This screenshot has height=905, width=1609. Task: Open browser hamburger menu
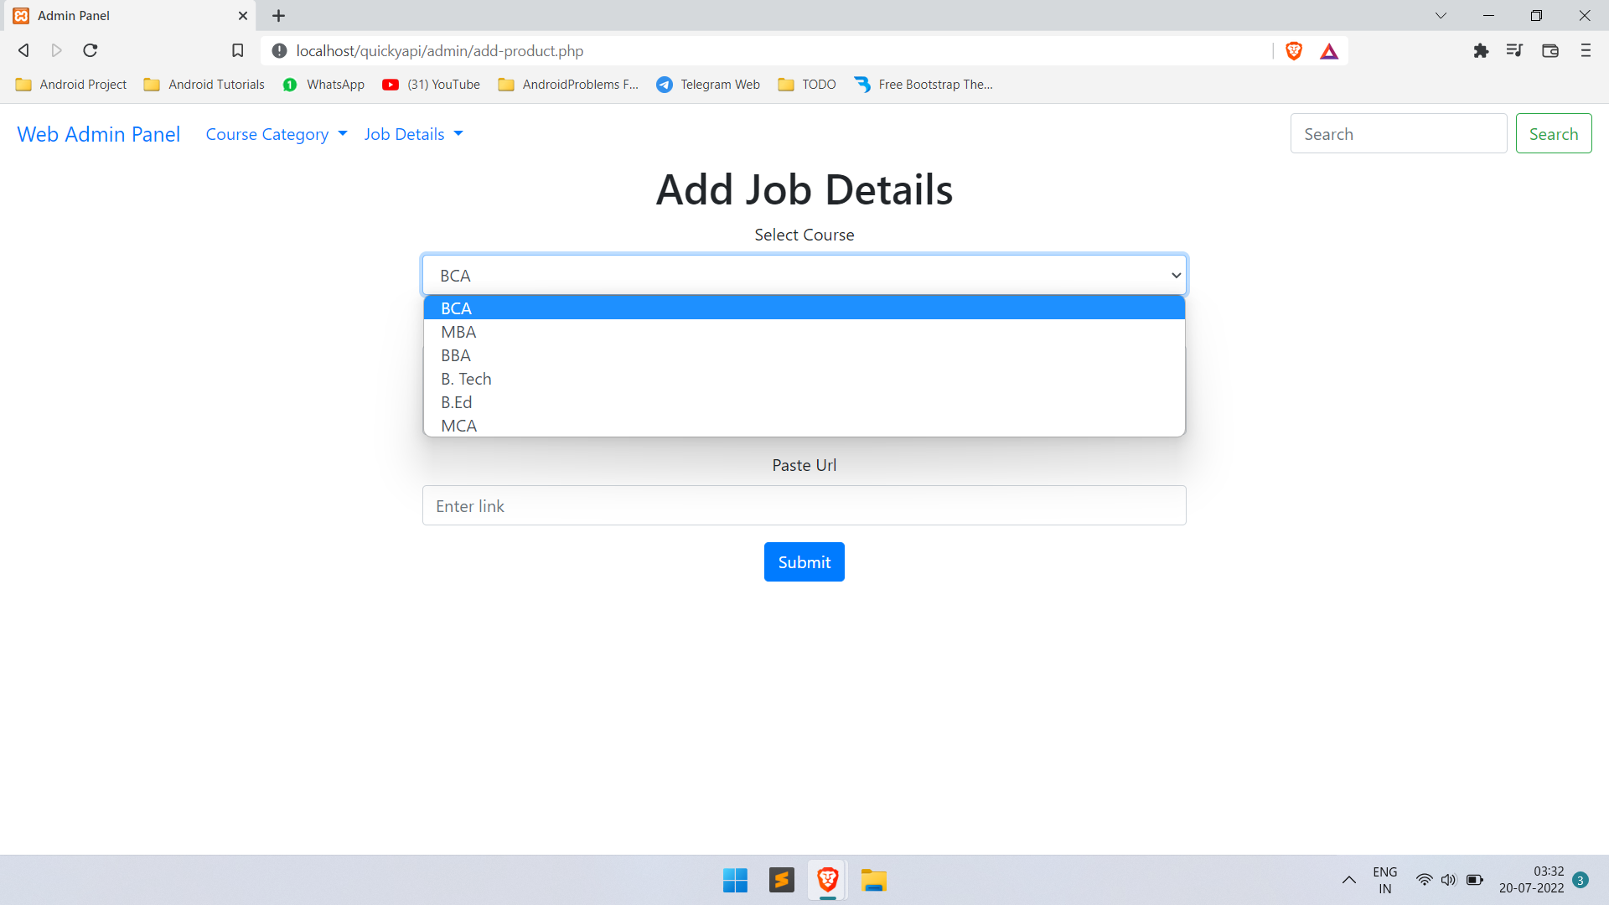[1586, 51]
